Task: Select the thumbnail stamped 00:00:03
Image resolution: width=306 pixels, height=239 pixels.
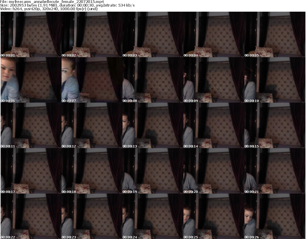Action: (153, 34)
